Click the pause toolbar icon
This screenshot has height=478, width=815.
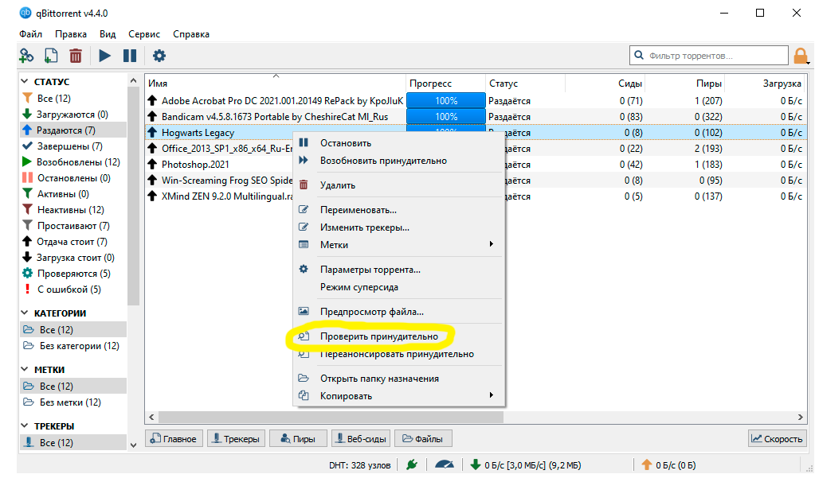pyautogui.click(x=129, y=56)
